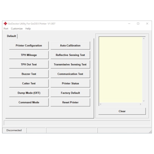Clear the output log panel

tap(122, 111)
